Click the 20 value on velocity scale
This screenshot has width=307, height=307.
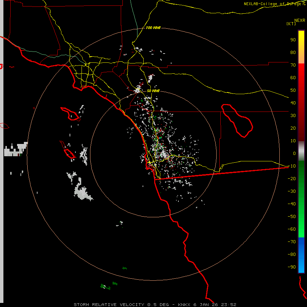293,128
